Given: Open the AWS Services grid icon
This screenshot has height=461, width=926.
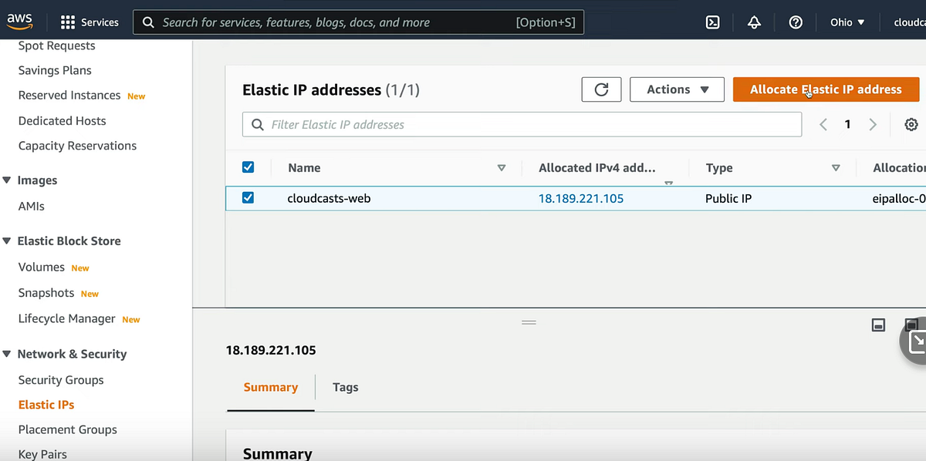Looking at the screenshot, I should click(x=68, y=22).
